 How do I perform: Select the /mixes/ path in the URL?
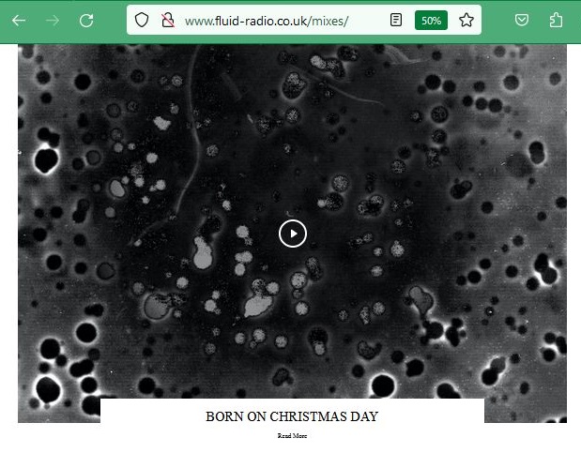pos(328,22)
